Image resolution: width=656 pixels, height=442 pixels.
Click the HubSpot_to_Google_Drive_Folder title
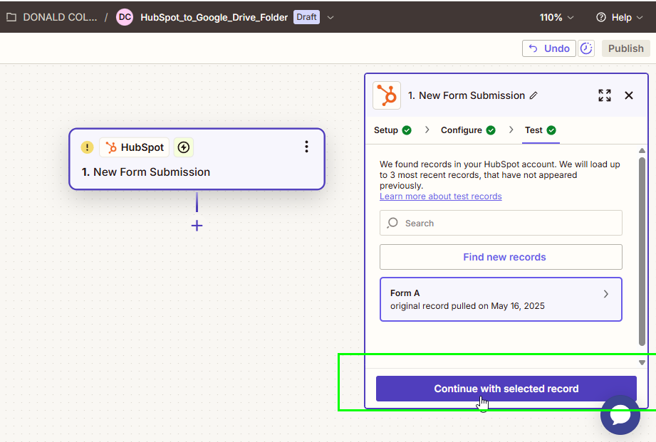click(214, 17)
